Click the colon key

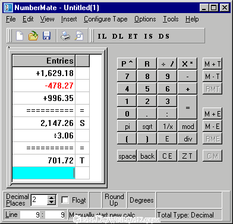click(167, 113)
